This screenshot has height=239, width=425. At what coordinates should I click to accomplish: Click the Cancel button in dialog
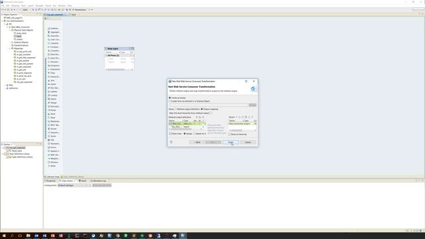coord(248,142)
